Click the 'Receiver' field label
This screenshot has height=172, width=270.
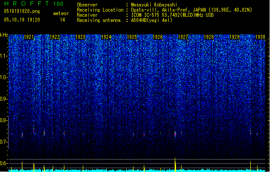87,15
